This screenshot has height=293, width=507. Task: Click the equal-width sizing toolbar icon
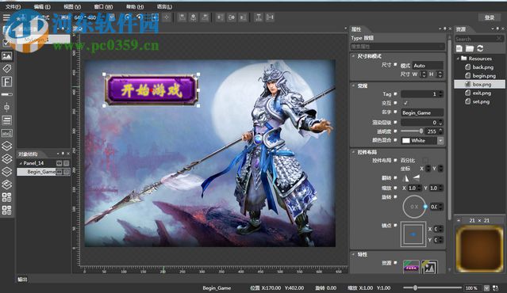pos(270,17)
